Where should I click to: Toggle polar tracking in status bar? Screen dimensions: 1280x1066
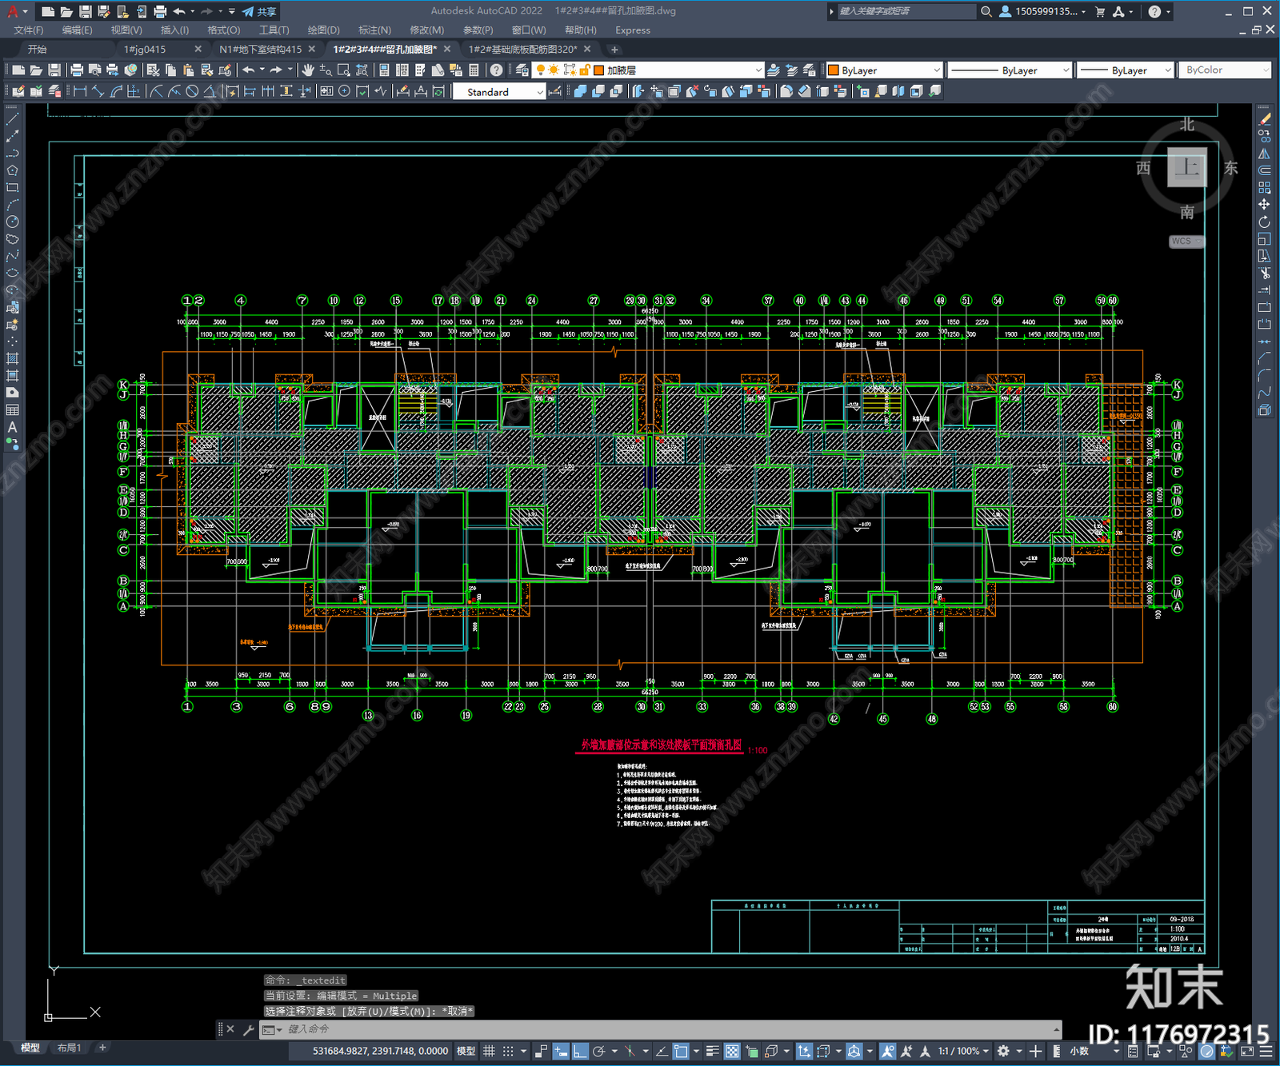click(x=598, y=1051)
